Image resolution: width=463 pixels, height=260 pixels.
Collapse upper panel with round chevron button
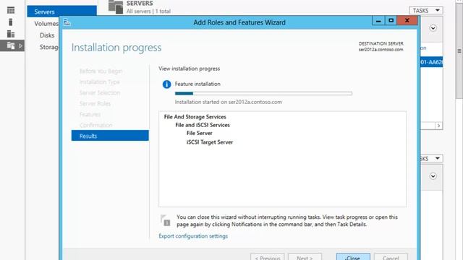point(433,28)
